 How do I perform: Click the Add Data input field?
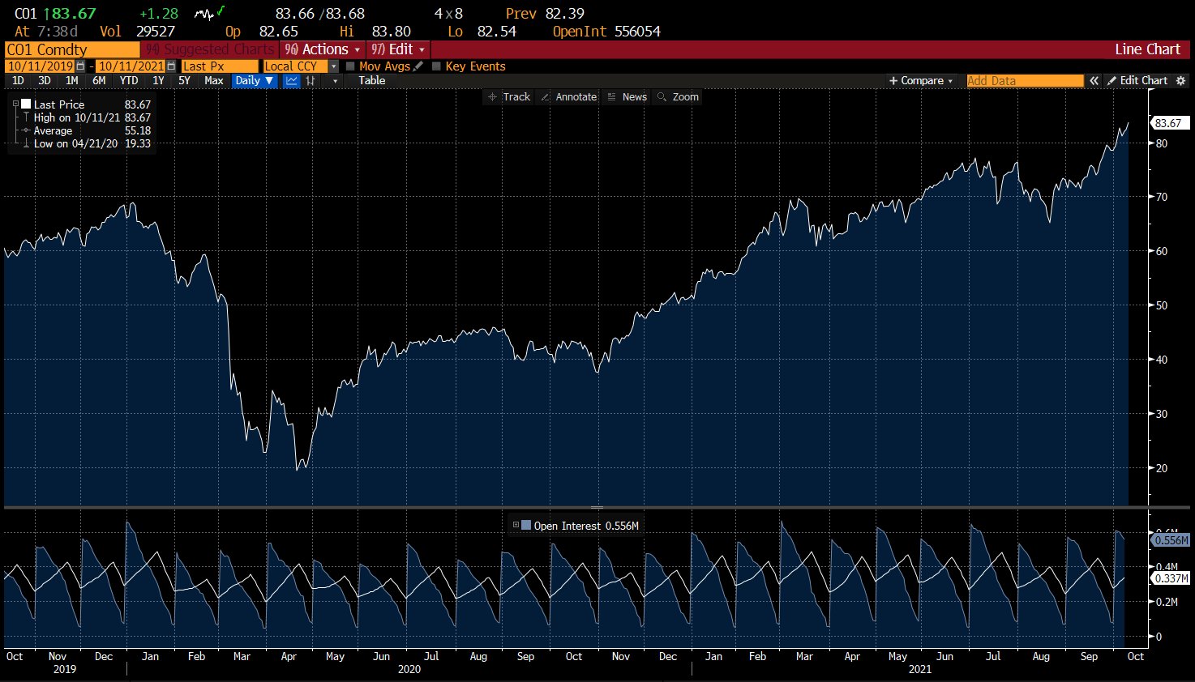(x=1025, y=81)
